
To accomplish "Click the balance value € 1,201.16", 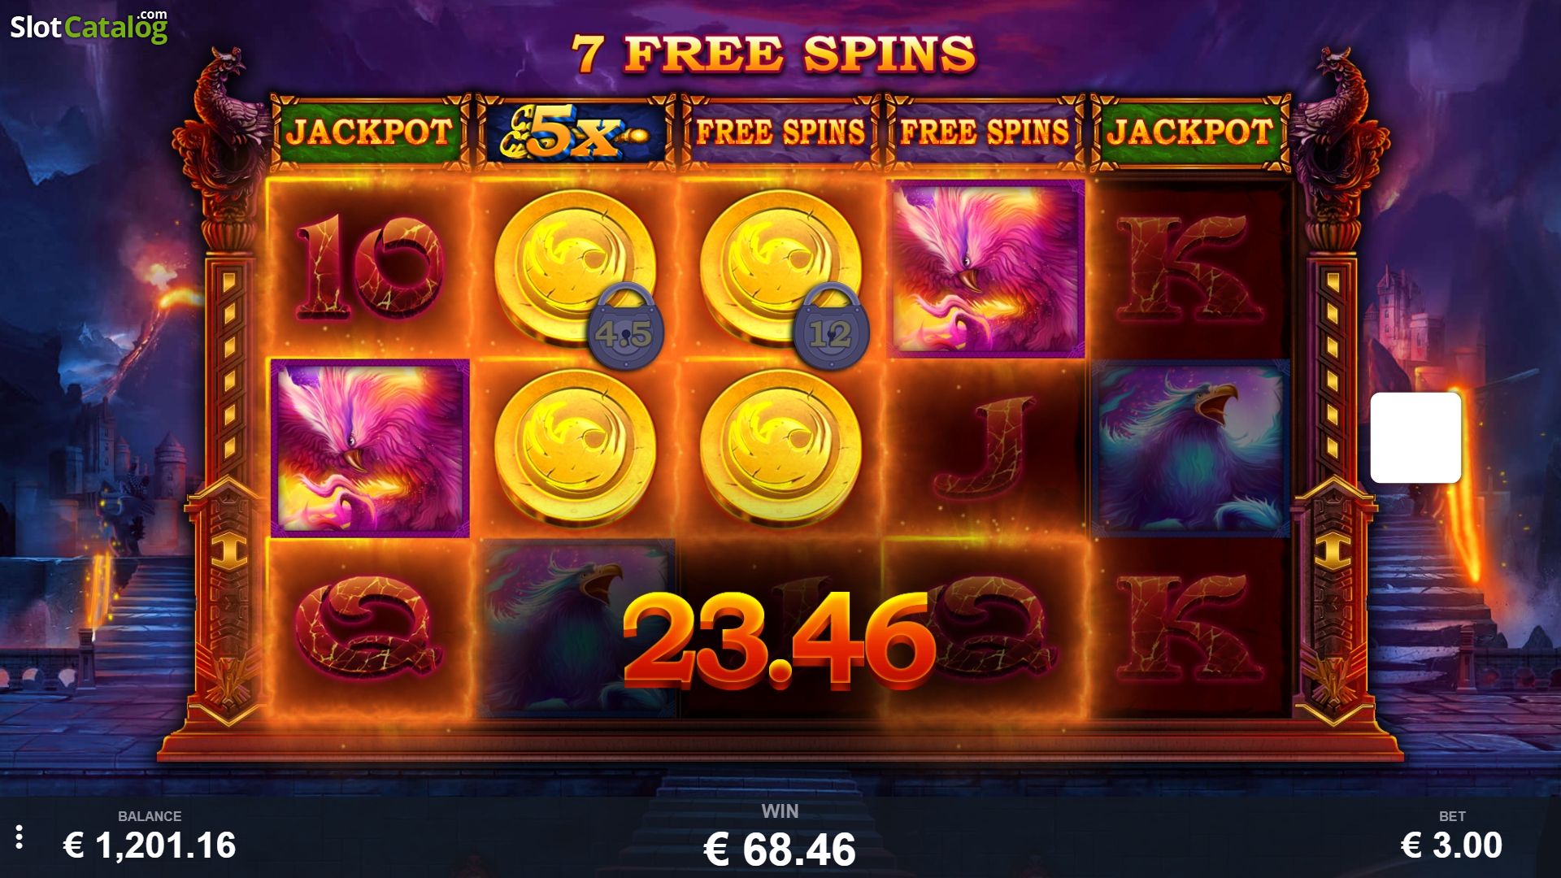I will tap(150, 845).
